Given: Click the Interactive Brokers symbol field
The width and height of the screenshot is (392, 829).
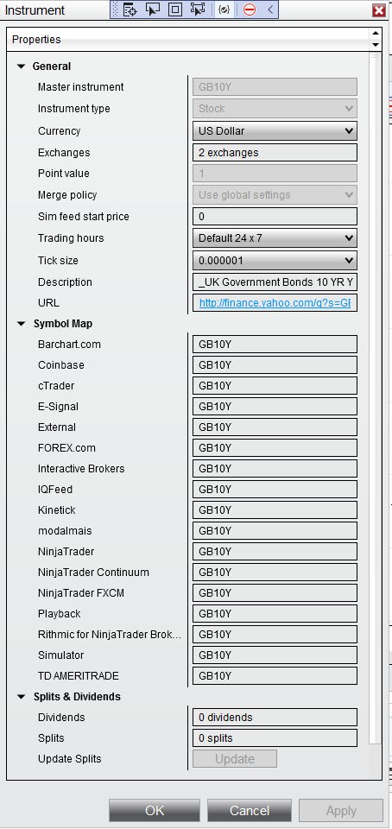Looking at the screenshot, I should click(x=275, y=468).
